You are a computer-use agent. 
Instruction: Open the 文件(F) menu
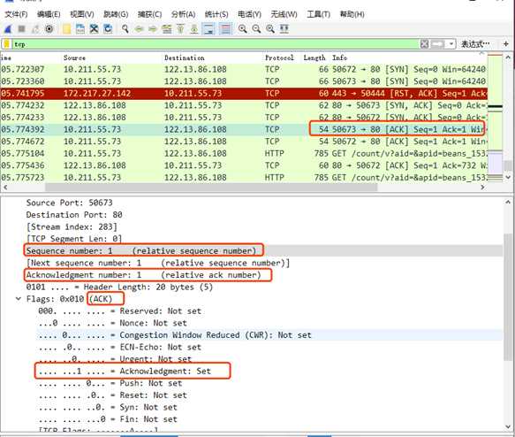point(16,14)
